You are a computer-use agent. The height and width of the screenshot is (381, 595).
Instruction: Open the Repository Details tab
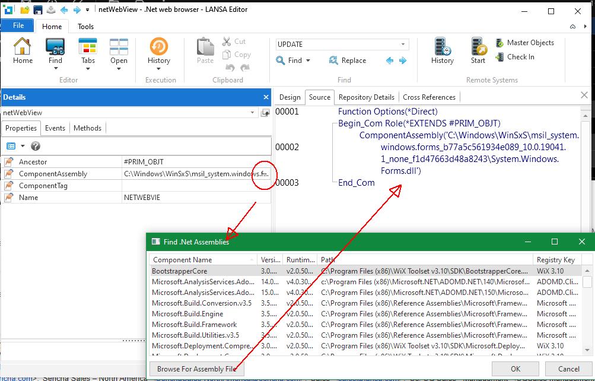[366, 97]
